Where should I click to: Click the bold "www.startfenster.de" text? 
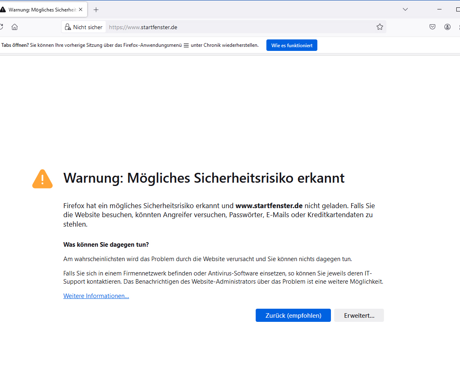point(269,206)
